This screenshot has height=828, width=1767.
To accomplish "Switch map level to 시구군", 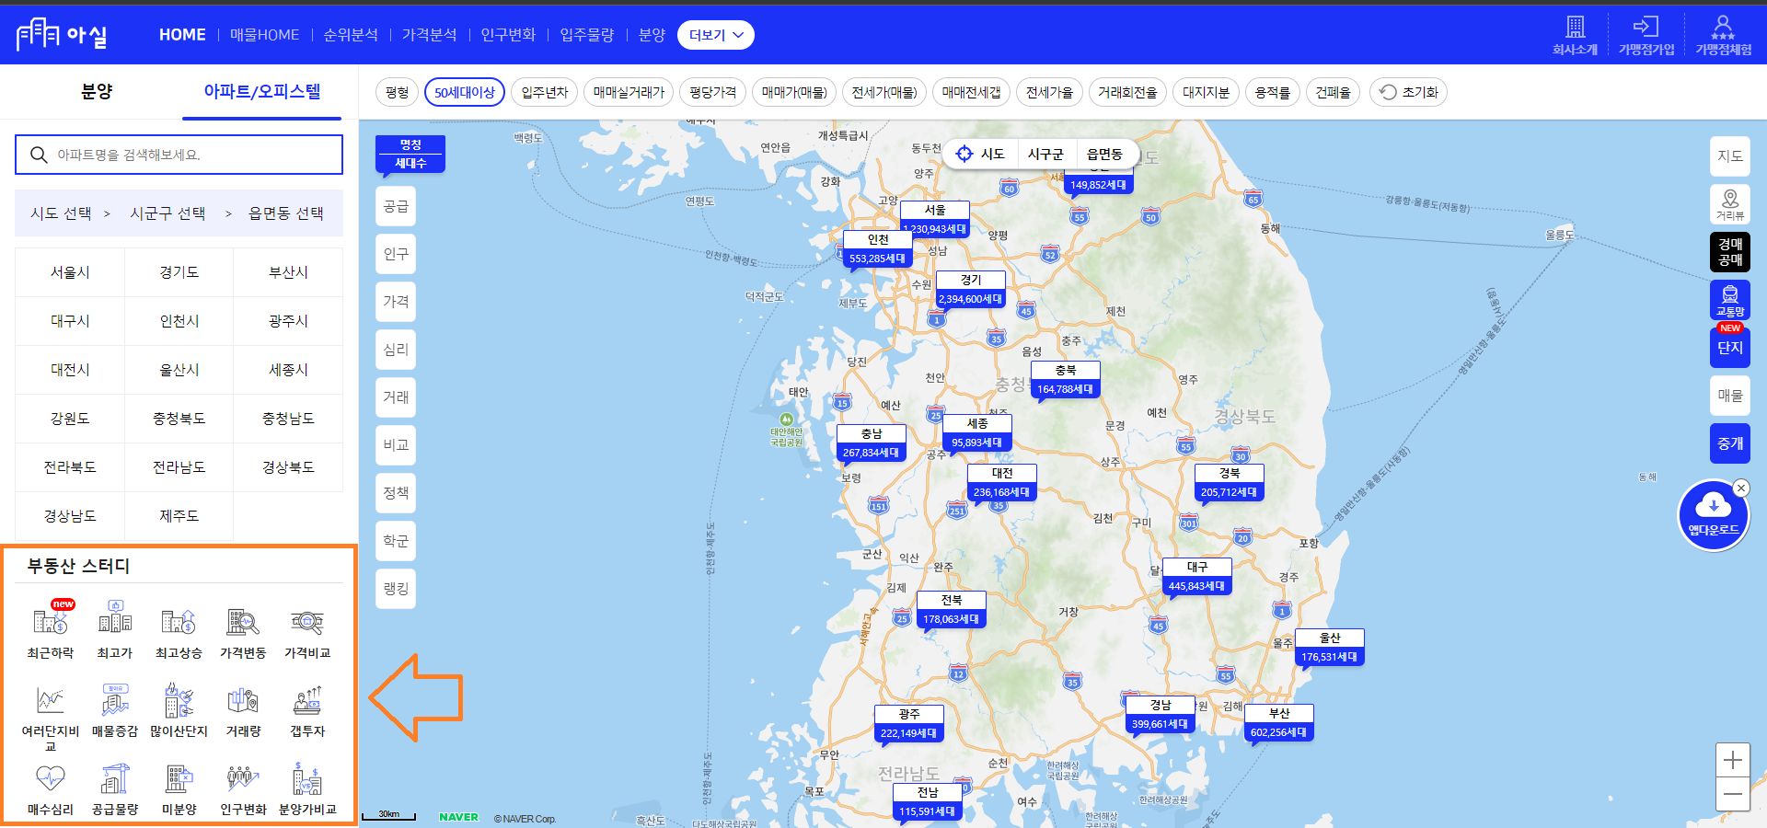I will pyautogui.click(x=1045, y=155).
